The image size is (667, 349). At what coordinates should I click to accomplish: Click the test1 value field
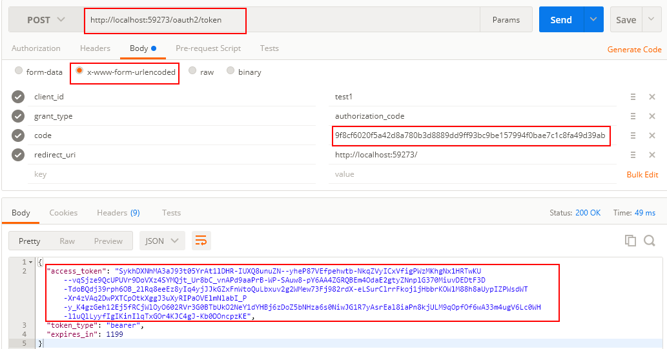pyautogui.click(x=473, y=97)
